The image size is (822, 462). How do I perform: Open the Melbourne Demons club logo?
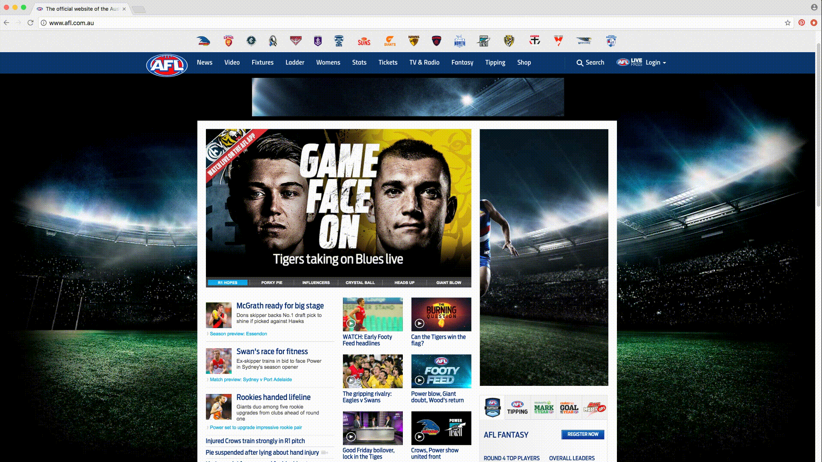coord(436,41)
